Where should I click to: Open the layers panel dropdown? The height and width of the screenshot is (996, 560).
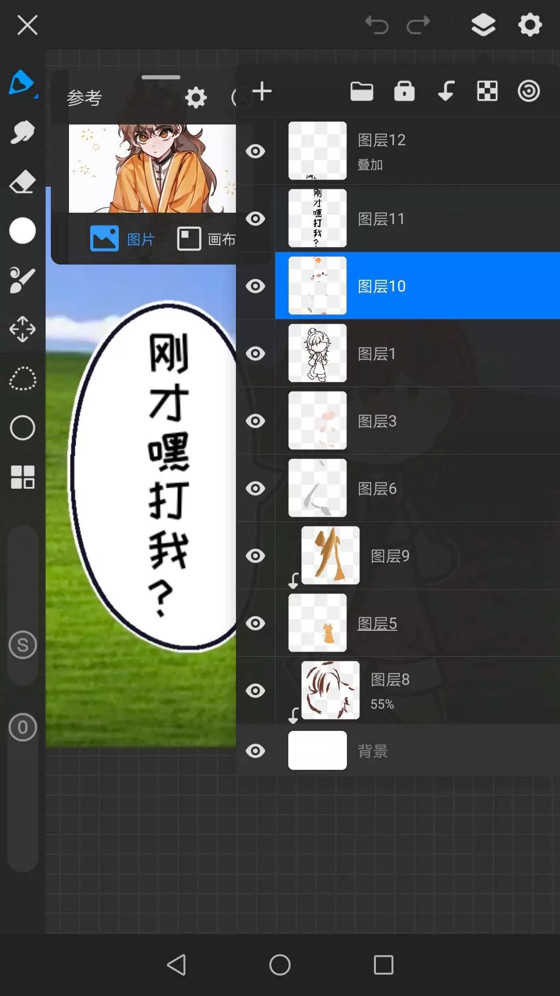(483, 25)
